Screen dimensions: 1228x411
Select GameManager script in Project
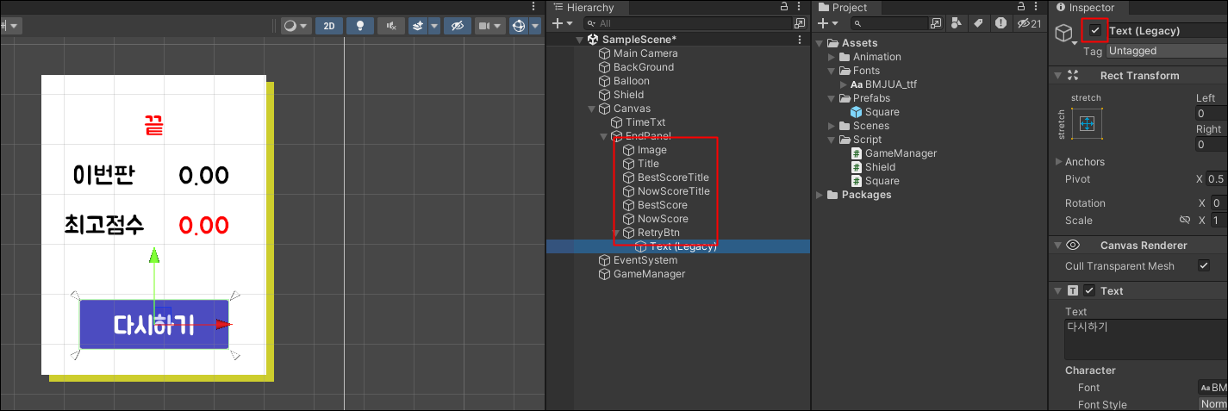894,153
